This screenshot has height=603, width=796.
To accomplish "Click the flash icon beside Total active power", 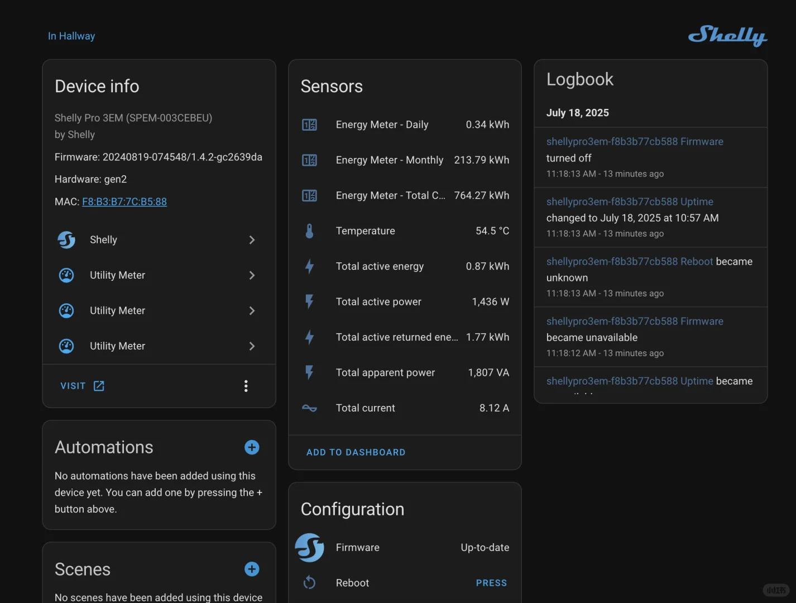I will [309, 301].
